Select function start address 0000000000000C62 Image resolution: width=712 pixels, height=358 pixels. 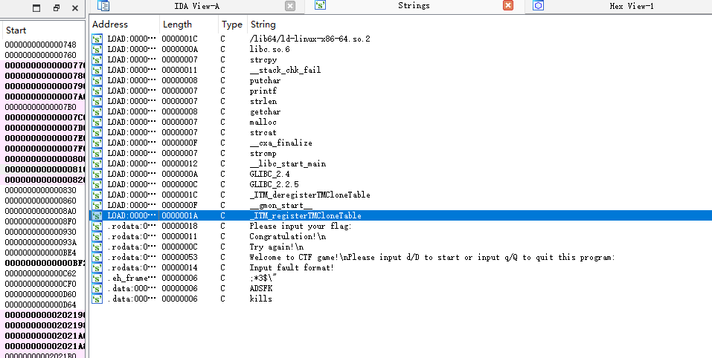(40, 274)
